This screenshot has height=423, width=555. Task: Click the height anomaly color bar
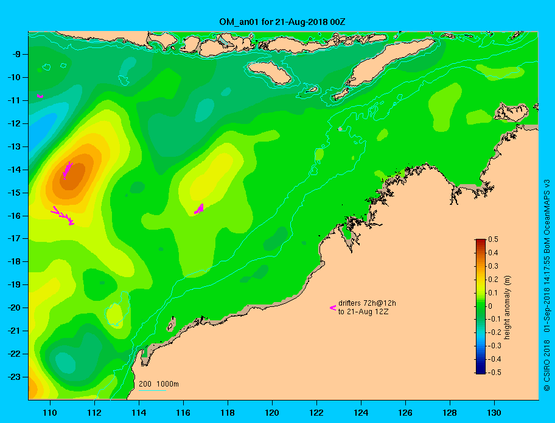coord(480,306)
